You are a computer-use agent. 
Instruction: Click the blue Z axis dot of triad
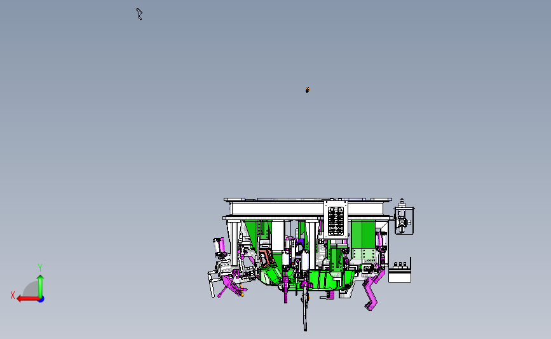(41, 300)
